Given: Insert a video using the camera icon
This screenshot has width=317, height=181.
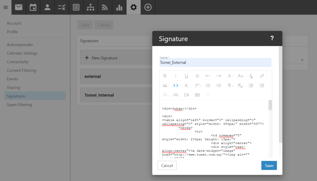Looking at the screenshot, I should (x=186, y=95).
